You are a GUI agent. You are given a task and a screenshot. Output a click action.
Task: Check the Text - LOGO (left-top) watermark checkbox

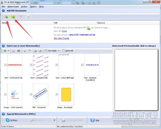point(57,65)
